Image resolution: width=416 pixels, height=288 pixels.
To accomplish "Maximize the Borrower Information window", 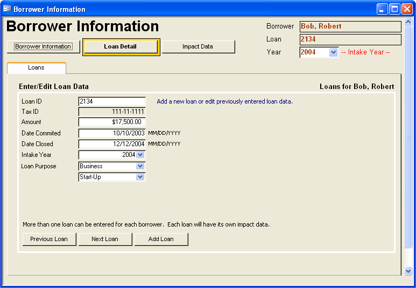I will (x=394, y=9).
